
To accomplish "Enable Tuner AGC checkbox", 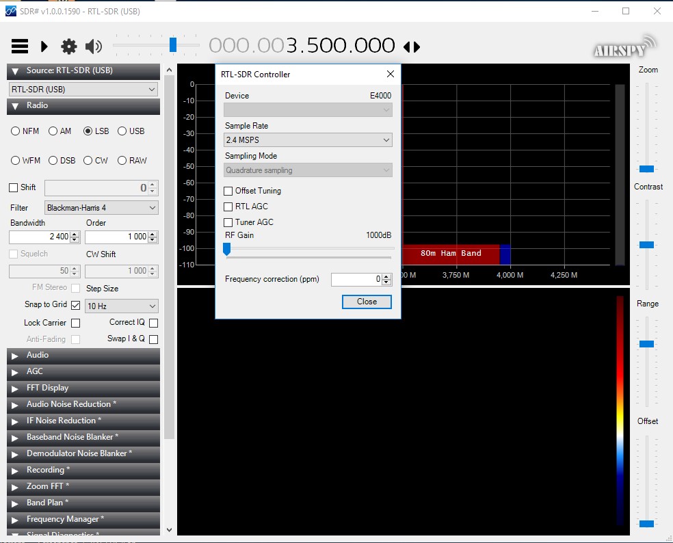I will (x=228, y=222).
